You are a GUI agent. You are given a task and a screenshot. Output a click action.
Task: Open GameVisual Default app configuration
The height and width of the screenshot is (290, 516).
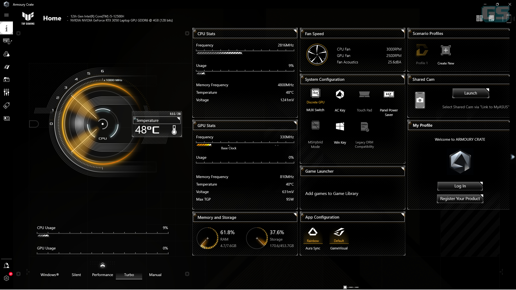(x=339, y=239)
